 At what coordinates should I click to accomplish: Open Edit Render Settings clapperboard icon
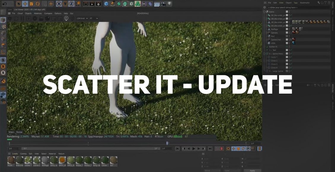coord(98,4)
